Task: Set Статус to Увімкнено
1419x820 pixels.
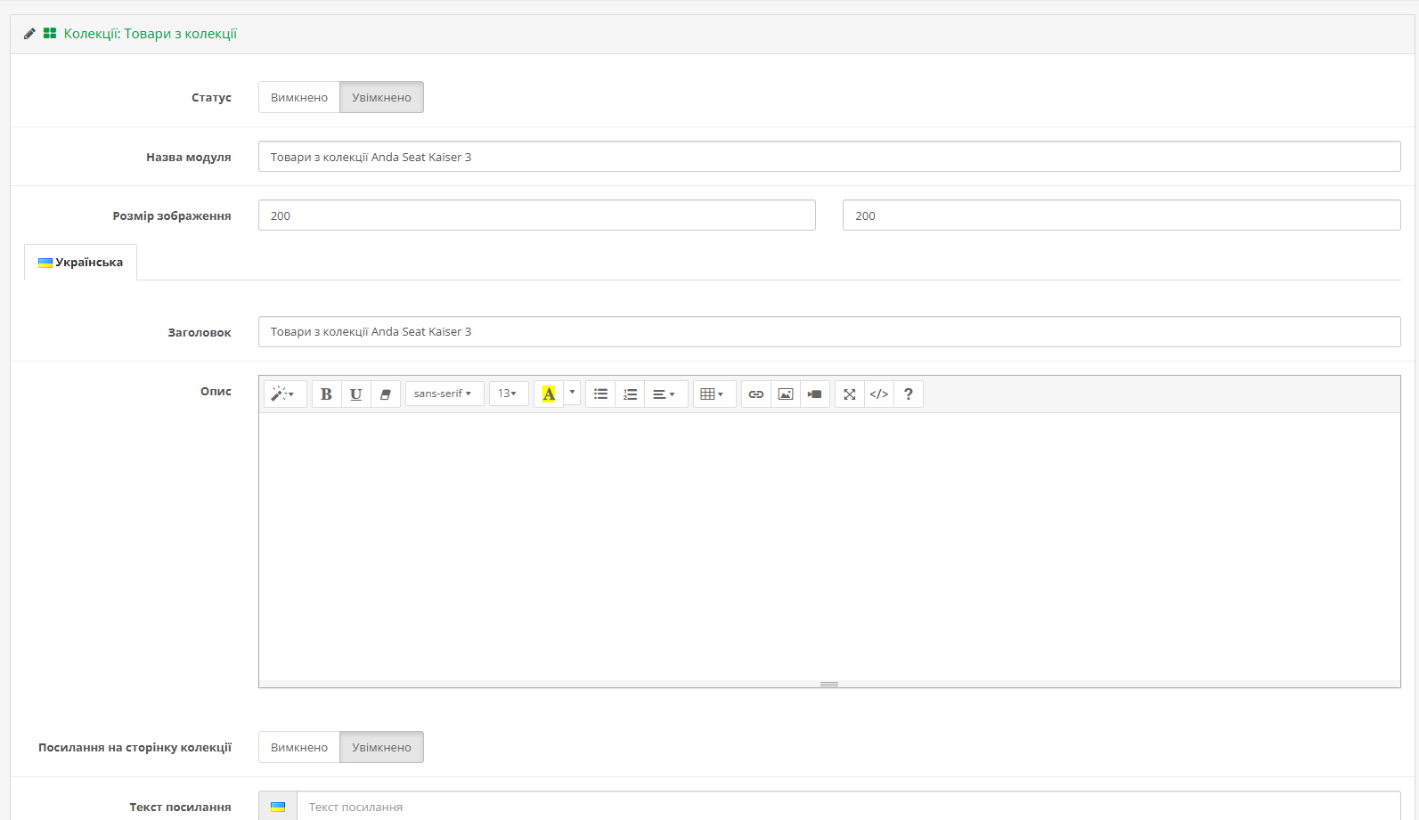Action: coord(381,97)
